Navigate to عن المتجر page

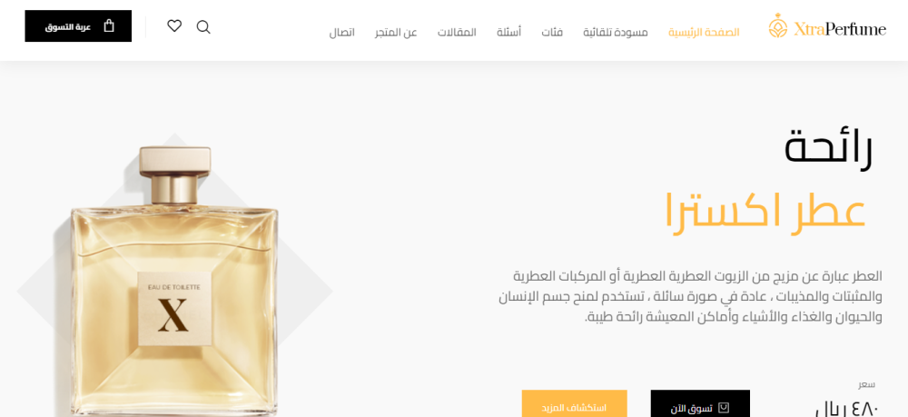coord(396,33)
